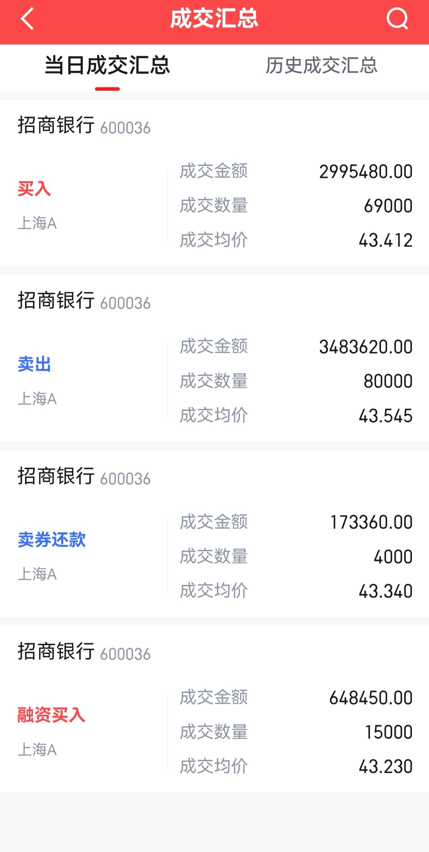Click quantity 4000 in the 卖券还款 record
The width and height of the screenshot is (429, 852).
tap(393, 557)
